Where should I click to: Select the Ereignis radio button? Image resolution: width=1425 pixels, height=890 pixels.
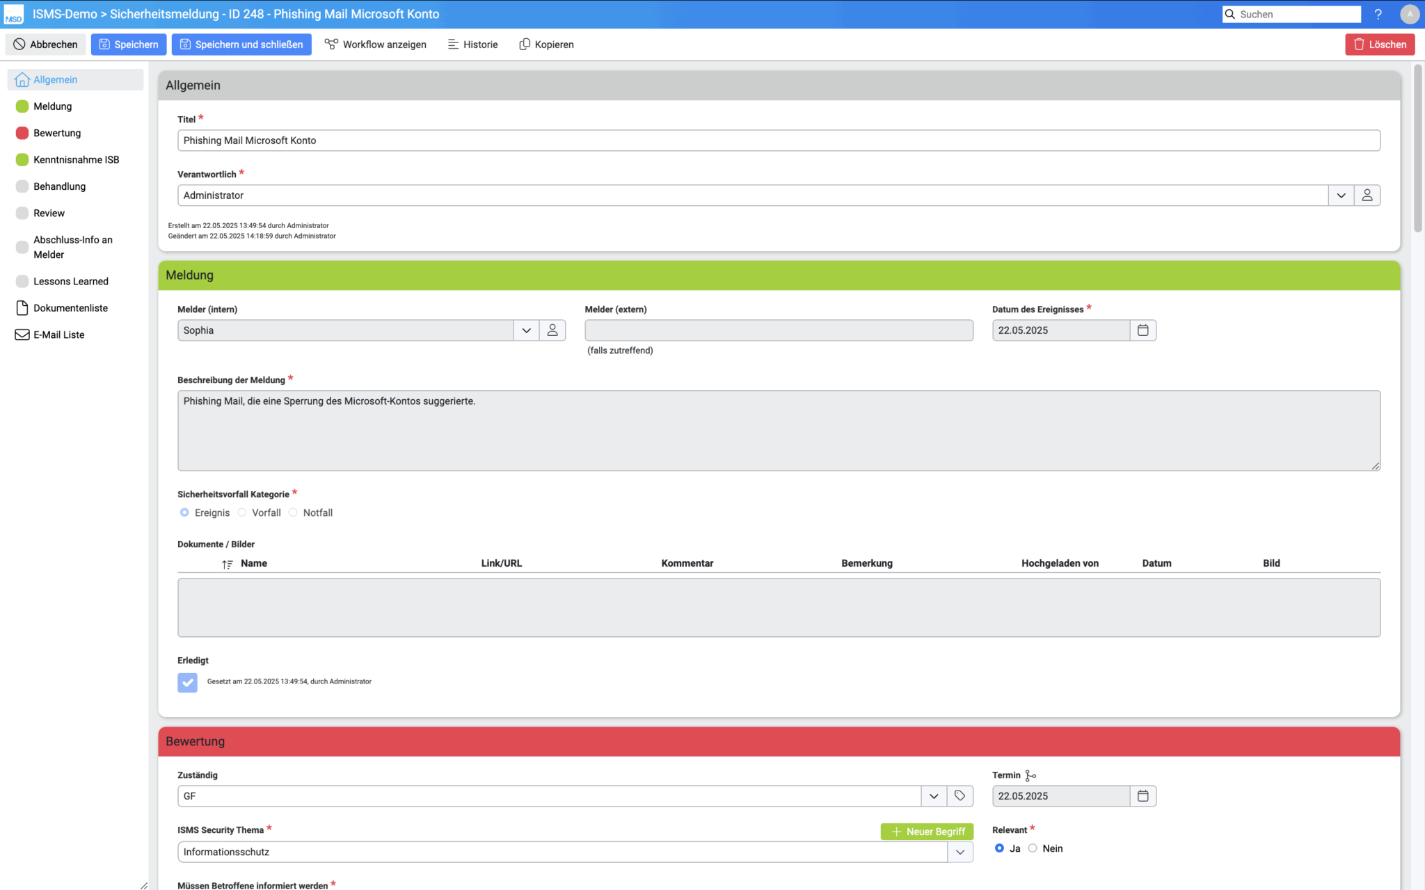coord(184,512)
